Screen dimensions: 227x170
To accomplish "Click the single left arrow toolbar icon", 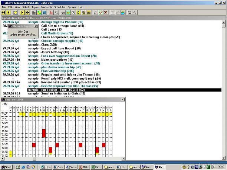I will 9,13.
